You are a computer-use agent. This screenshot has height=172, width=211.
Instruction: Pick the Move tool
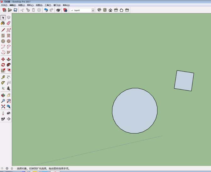[3, 59]
